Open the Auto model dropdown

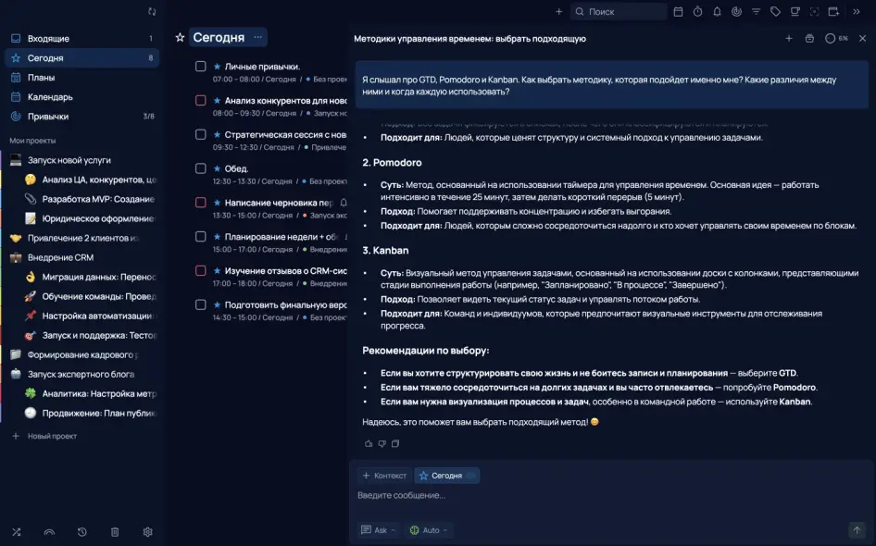(x=430, y=530)
